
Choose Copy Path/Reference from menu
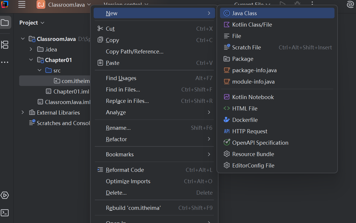[x=154, y=51]
